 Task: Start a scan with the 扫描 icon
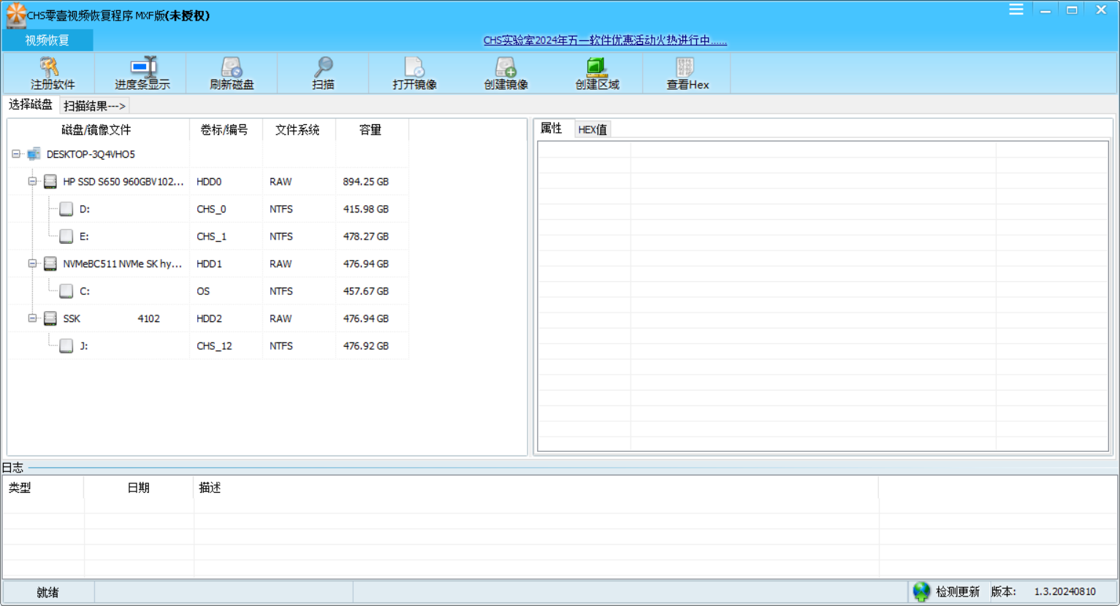pos(323,72)
